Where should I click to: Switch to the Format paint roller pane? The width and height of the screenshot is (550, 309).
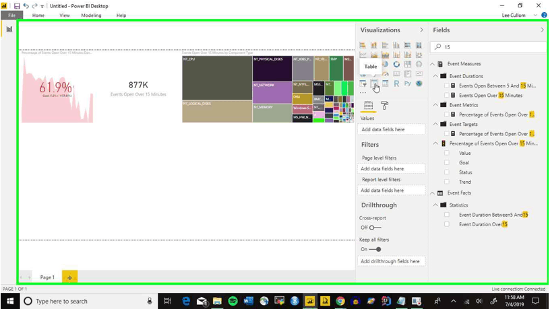(384, 106)
